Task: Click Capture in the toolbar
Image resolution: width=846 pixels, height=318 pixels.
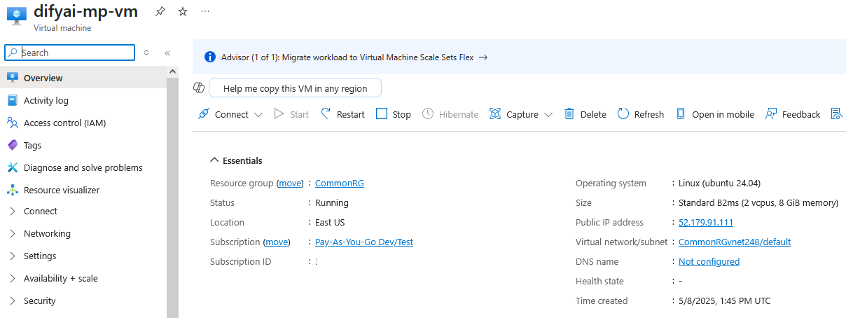Action: (514, 114)
